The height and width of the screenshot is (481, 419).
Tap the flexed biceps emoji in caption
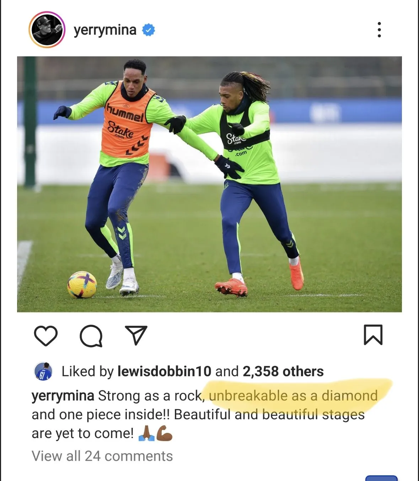tap(164, 433)
